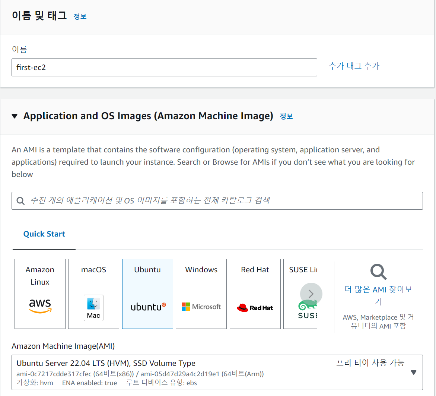Click the ami-0c7217cdde317cfec ID text
Viewport: 436px width, 396px height.
point(54,374)
